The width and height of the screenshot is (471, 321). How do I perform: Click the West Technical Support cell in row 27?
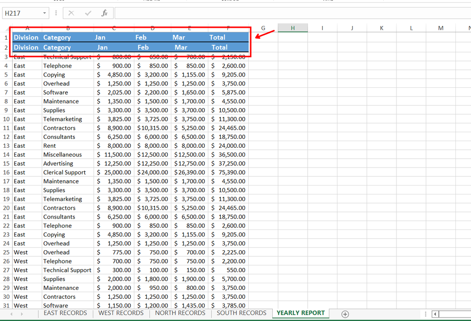67,270
